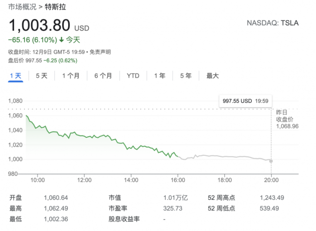
Task: Click the green down arrow beside 今天
Action: [x=61, y=40]
